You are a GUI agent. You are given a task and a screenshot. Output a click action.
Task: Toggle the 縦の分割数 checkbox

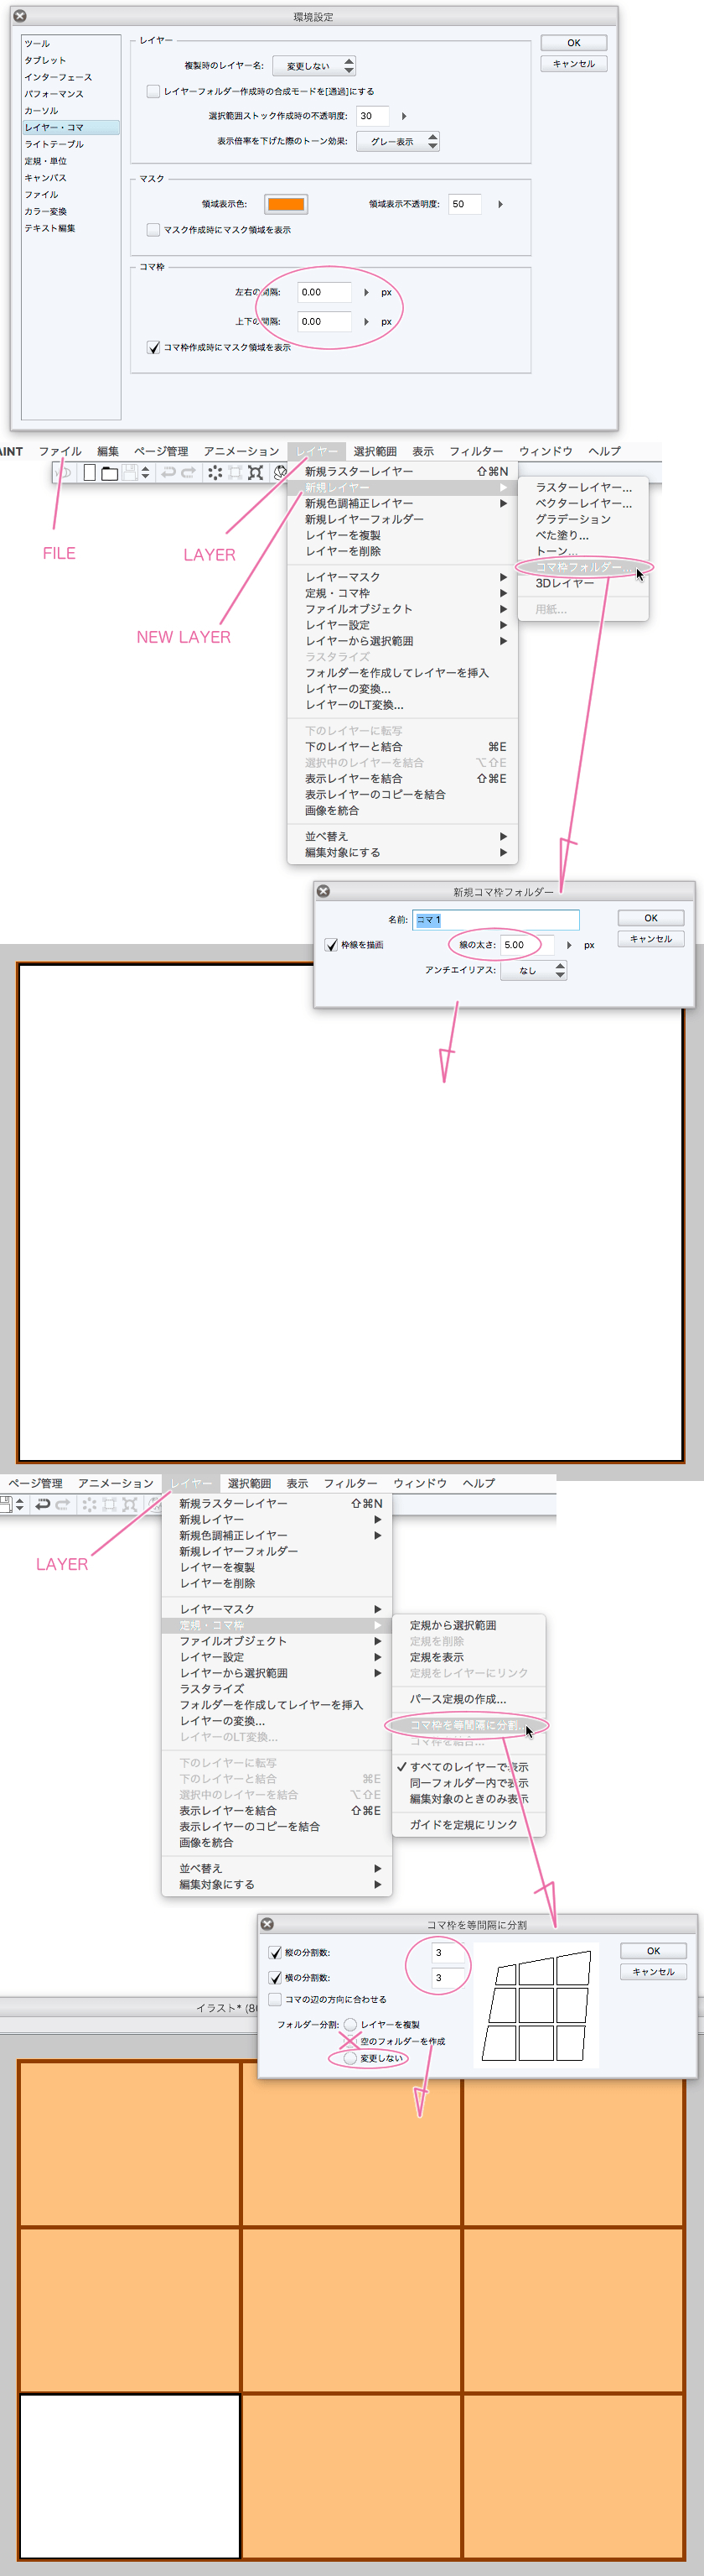point(276,1952)
